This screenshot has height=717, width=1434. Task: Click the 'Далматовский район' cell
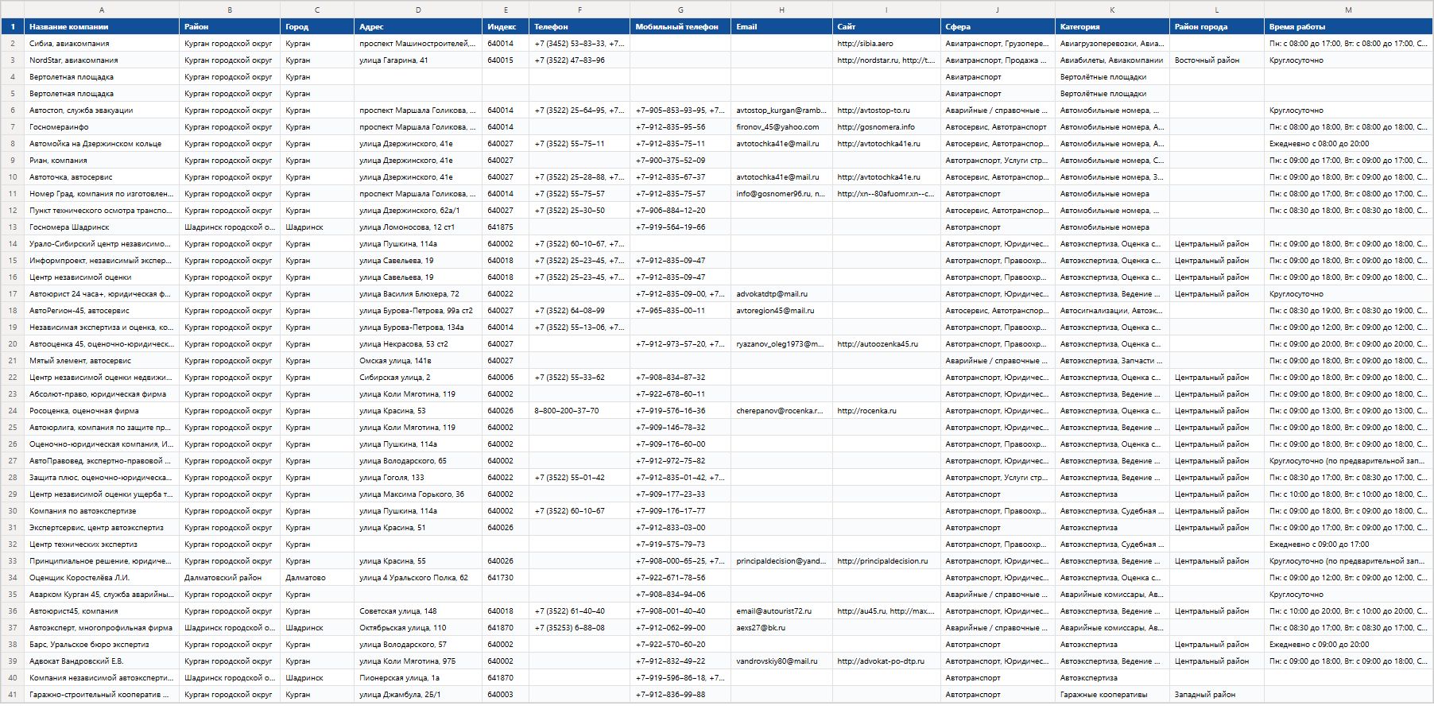230,578
